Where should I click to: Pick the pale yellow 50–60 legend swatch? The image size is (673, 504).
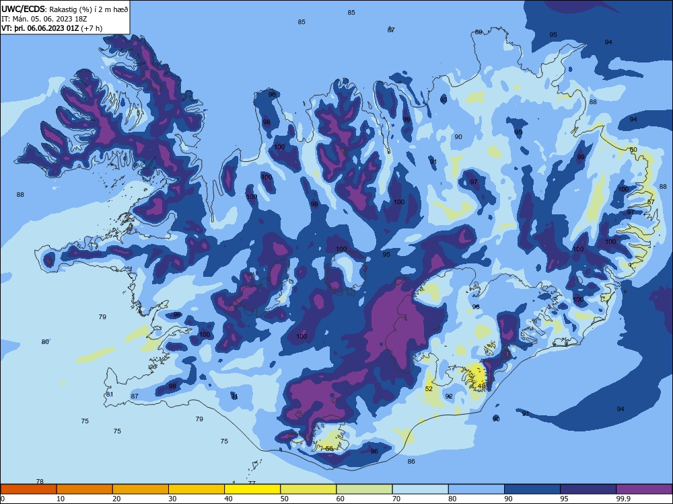tap(308, 489)
